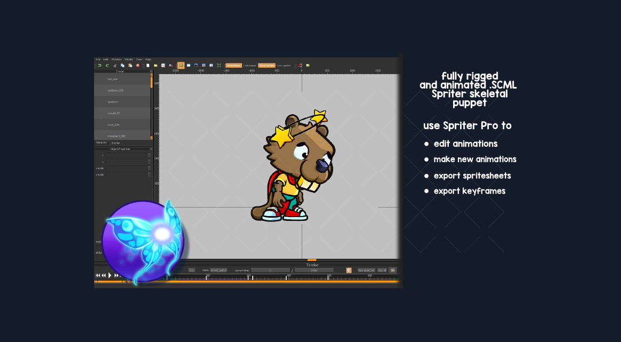Select the nose_side item in list
This screenshot has height=342, width=621.
click(122, 124)
